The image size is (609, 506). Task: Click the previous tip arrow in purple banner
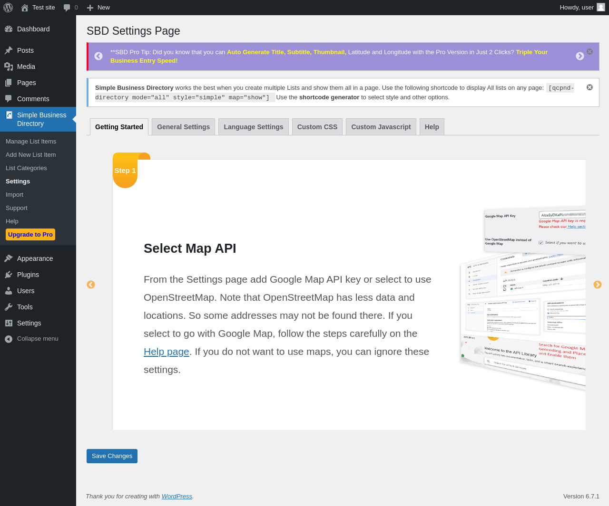pyautogui.click(x=98, y=56)
